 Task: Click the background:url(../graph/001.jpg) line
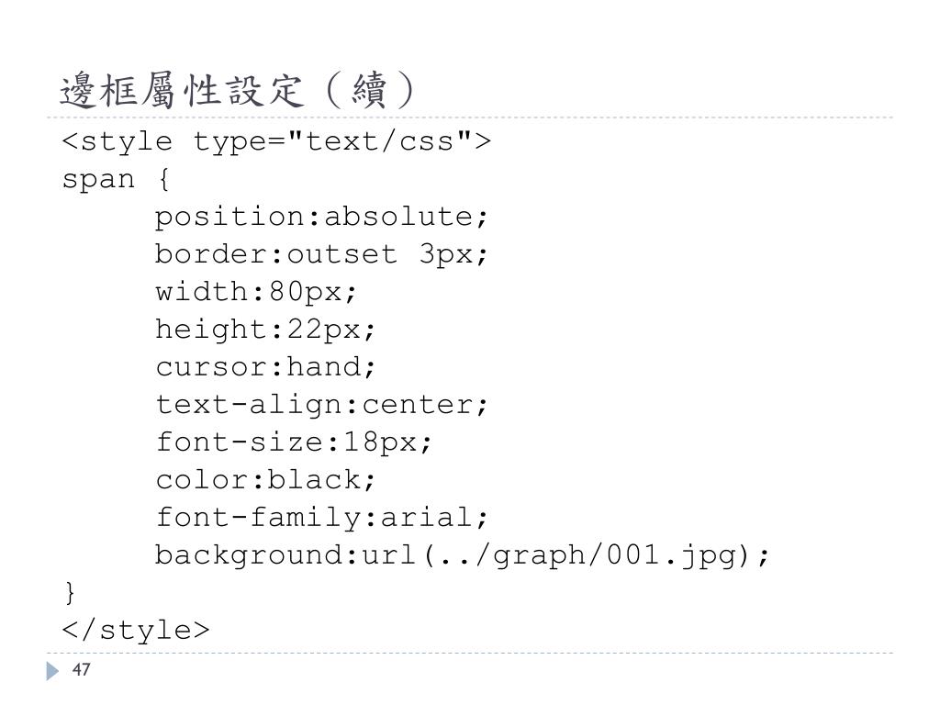point(462,555)
